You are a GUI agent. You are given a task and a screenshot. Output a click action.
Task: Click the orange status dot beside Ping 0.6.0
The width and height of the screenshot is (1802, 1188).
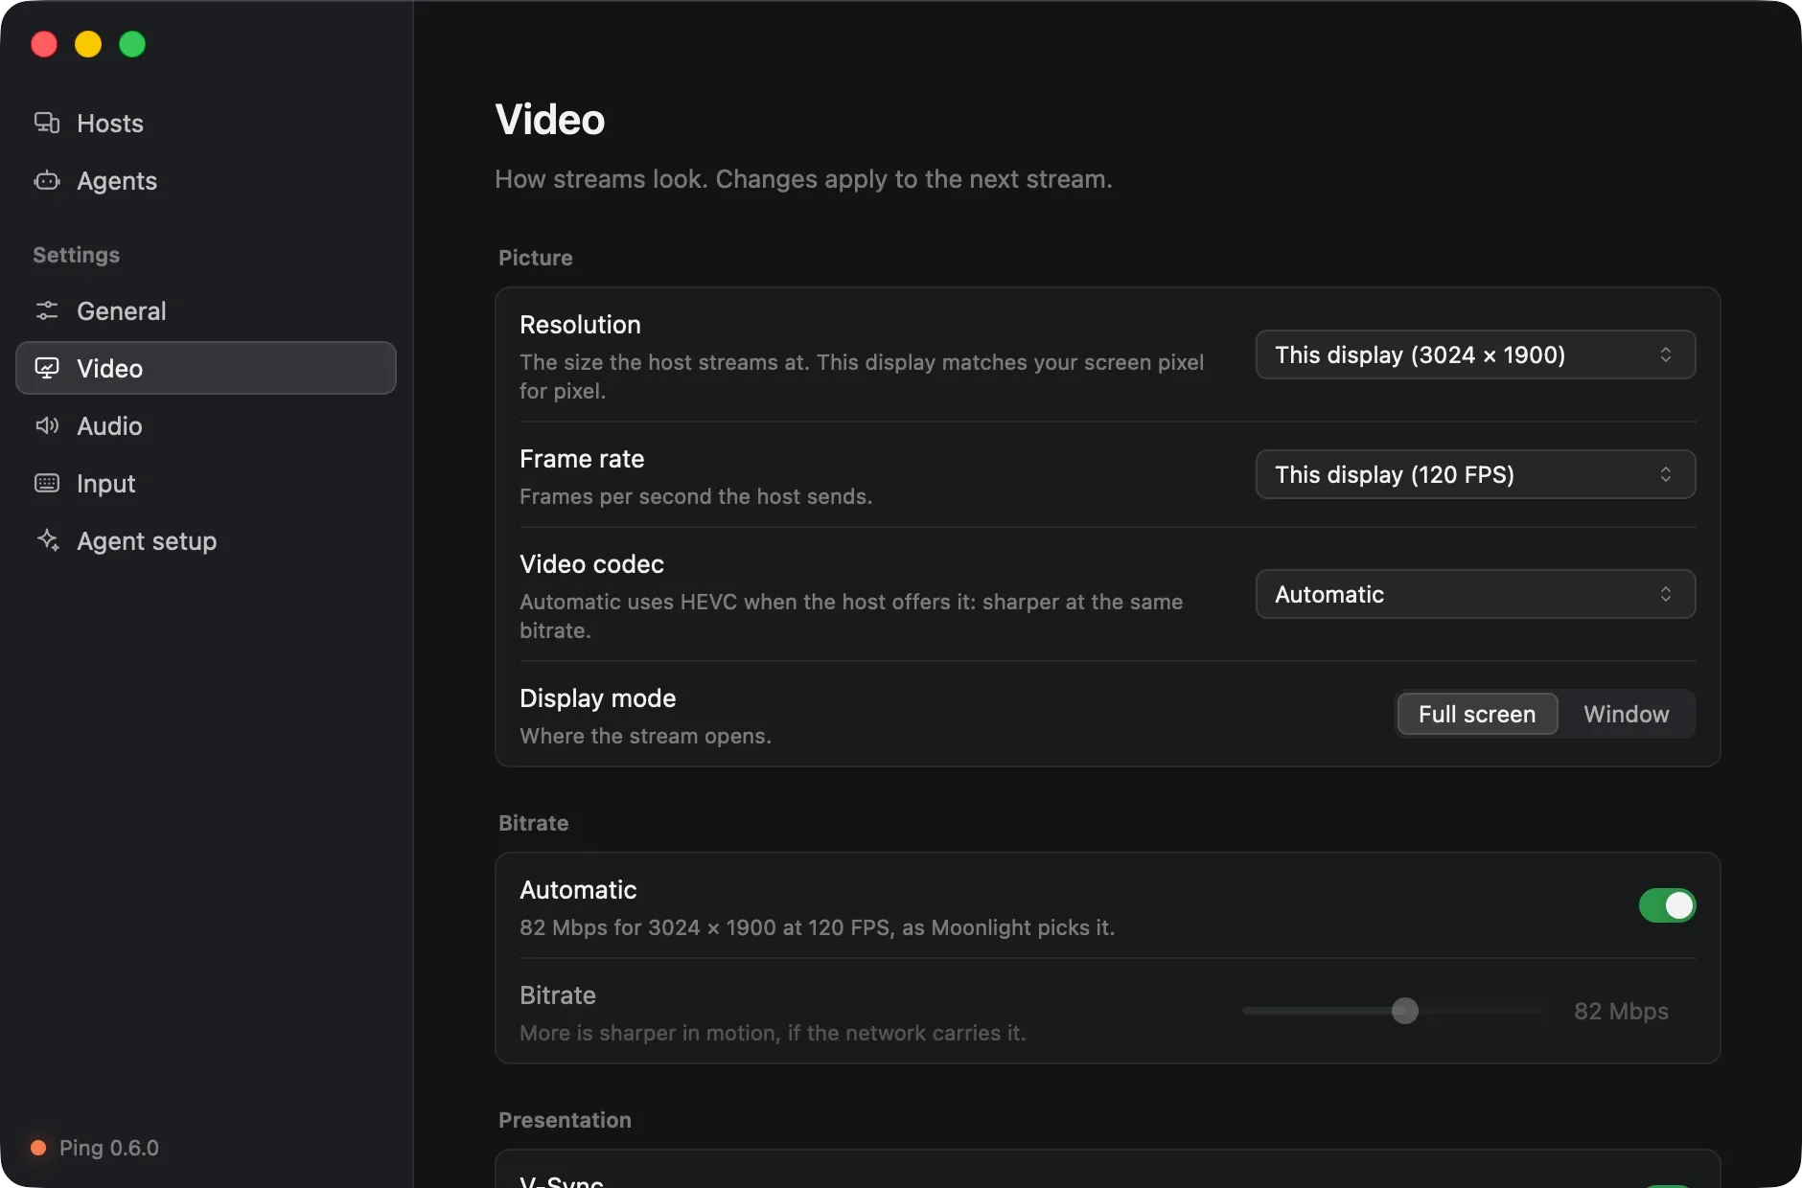[x=38, y=1148]
